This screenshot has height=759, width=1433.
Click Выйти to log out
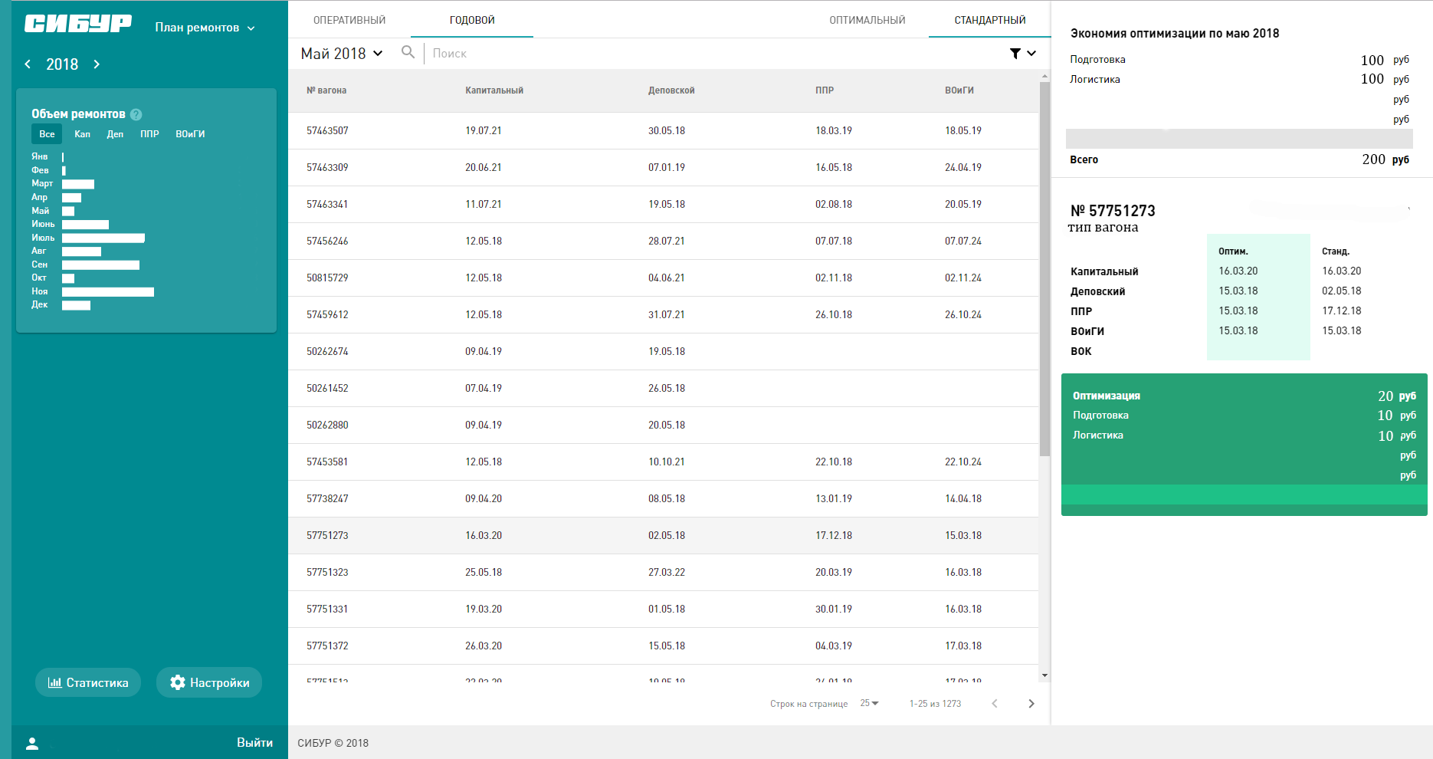pos(254,742)
